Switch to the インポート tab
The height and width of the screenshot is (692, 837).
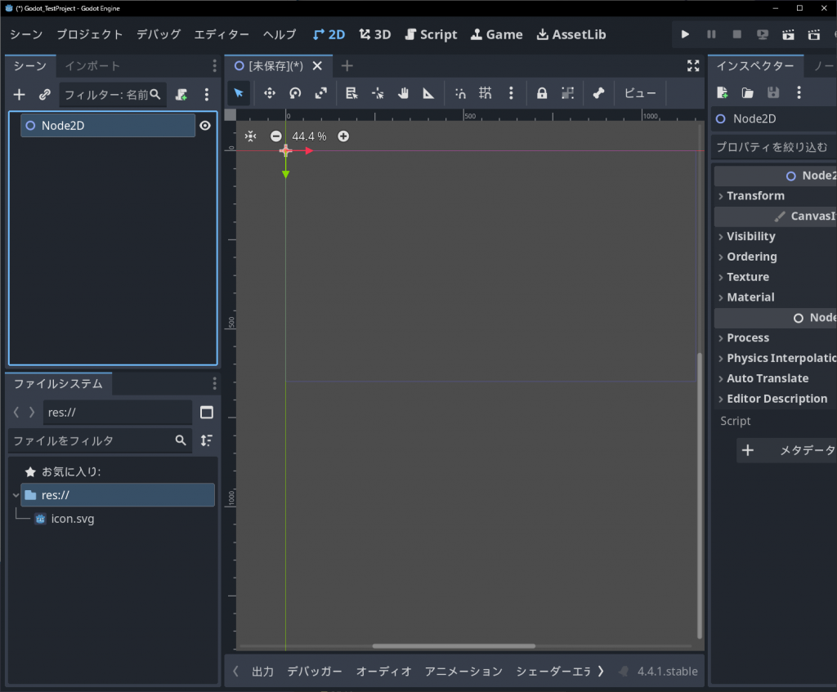point(92,65)
